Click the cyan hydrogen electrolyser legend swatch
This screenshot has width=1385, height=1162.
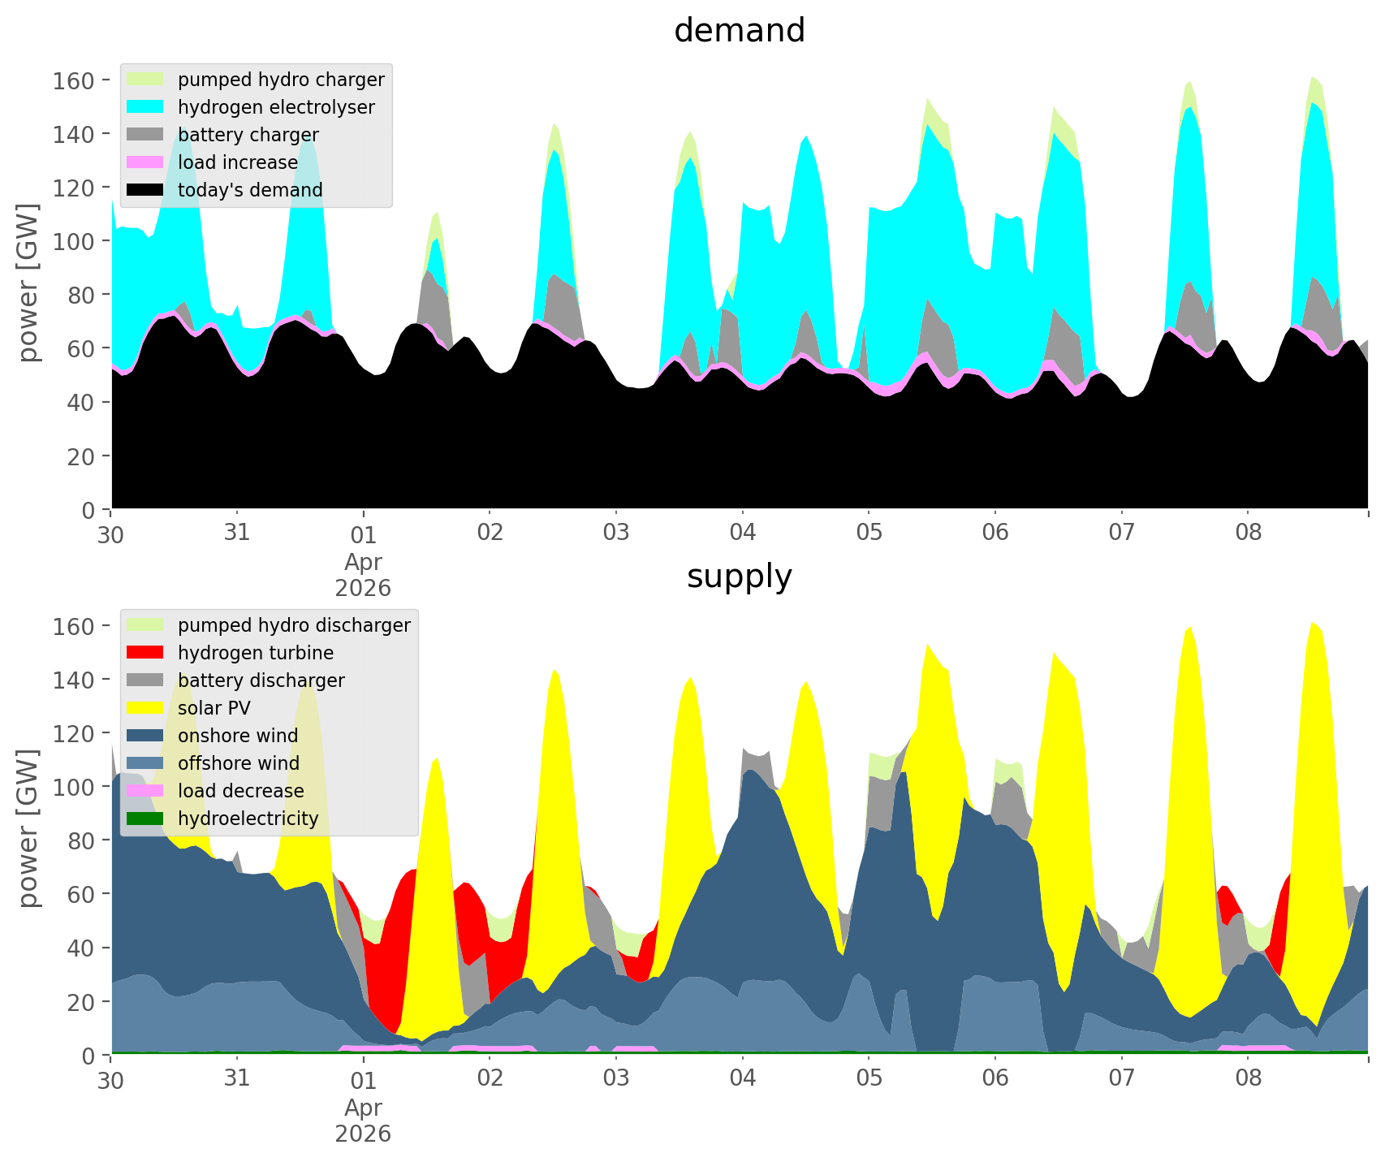[145, 107]
